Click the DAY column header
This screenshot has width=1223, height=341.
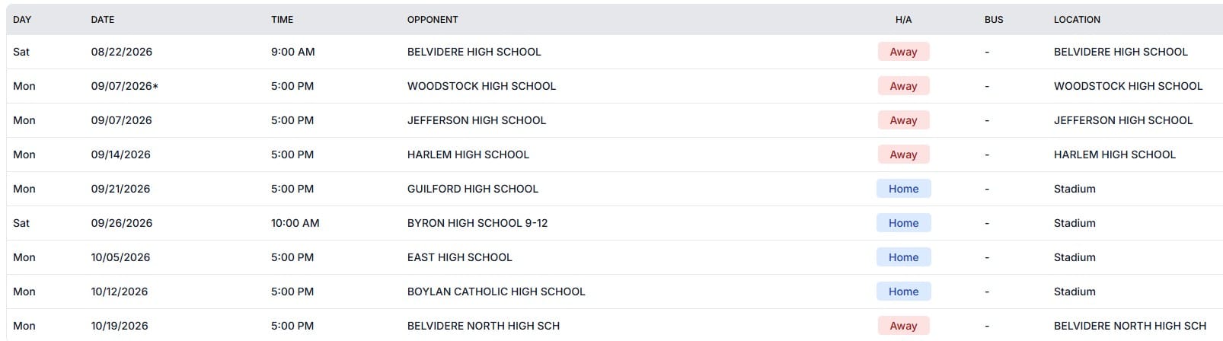pos(22,20)
